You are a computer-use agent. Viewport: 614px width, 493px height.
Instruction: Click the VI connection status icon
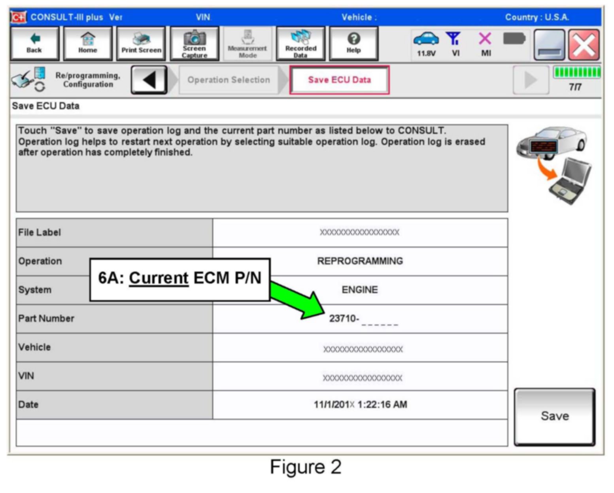pyautogui.click(x=455, y=44)
